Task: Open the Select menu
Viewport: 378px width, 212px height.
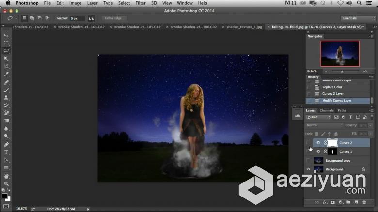Action: tap(124, 3)
